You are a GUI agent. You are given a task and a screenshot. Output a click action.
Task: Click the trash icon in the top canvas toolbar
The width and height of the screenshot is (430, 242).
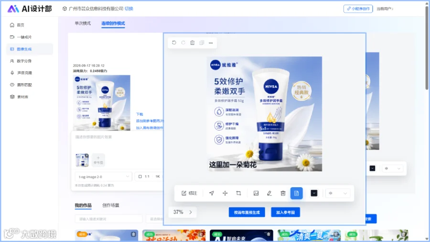click(x=193, y=43)
